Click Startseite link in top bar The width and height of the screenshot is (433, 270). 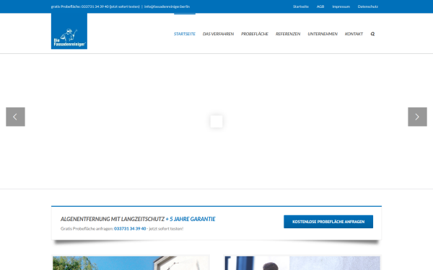pos(301,6)
